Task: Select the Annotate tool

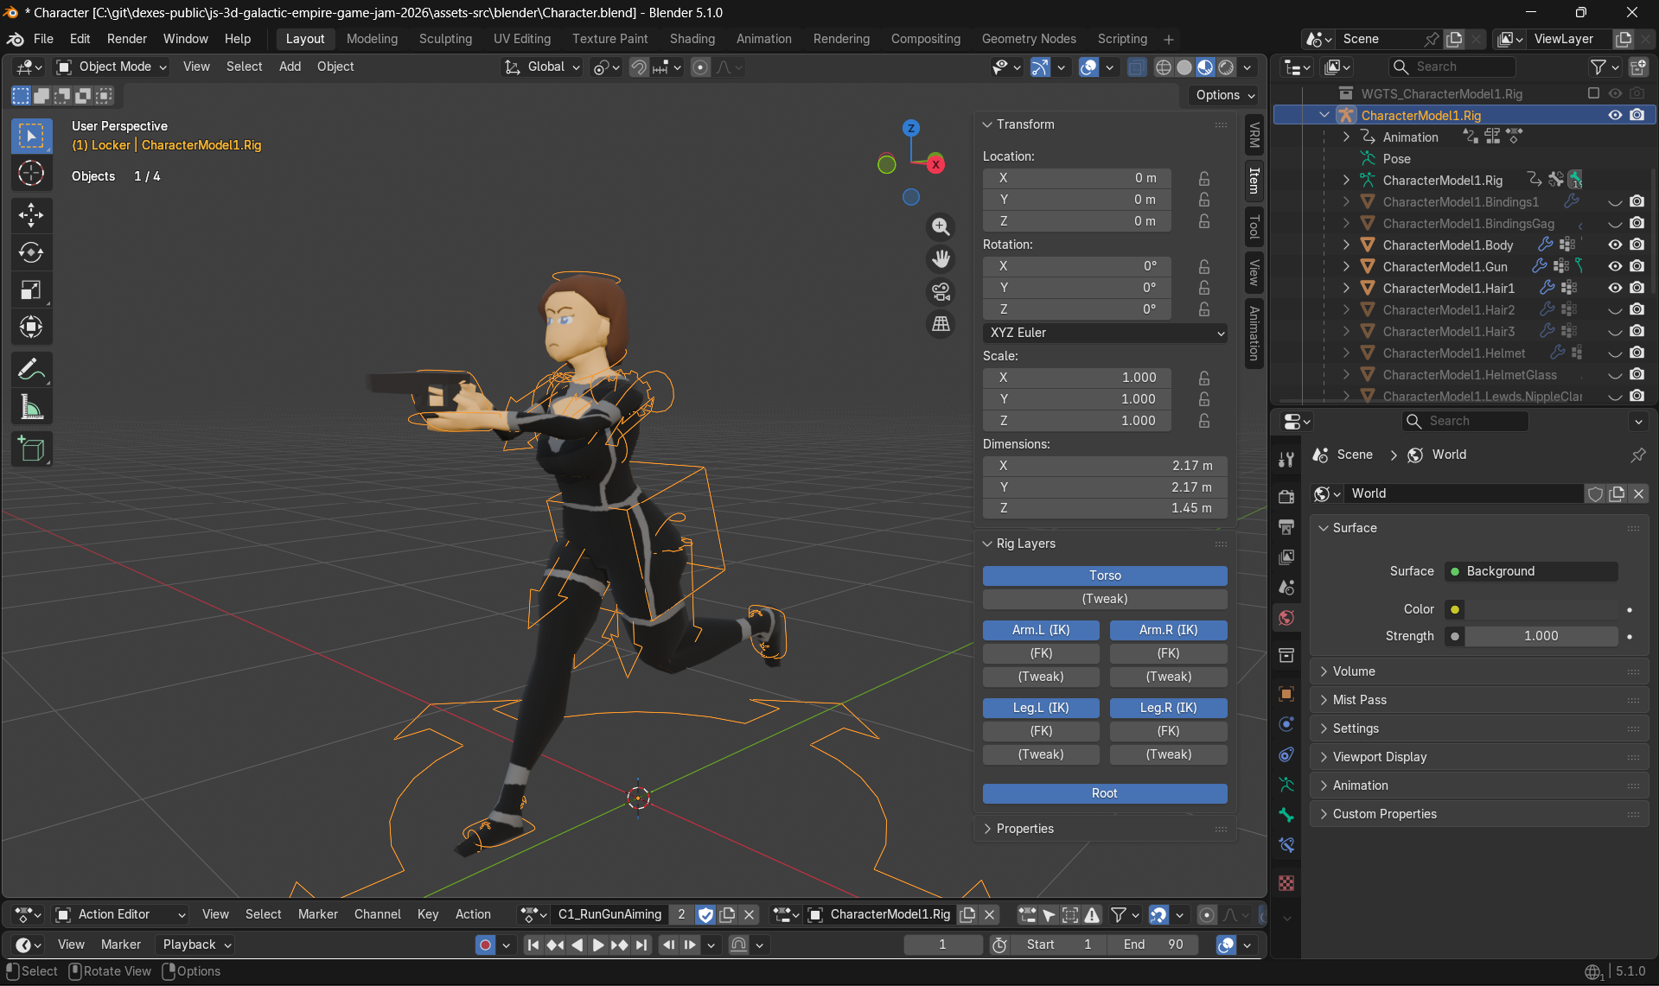Action: pos(31,369)
